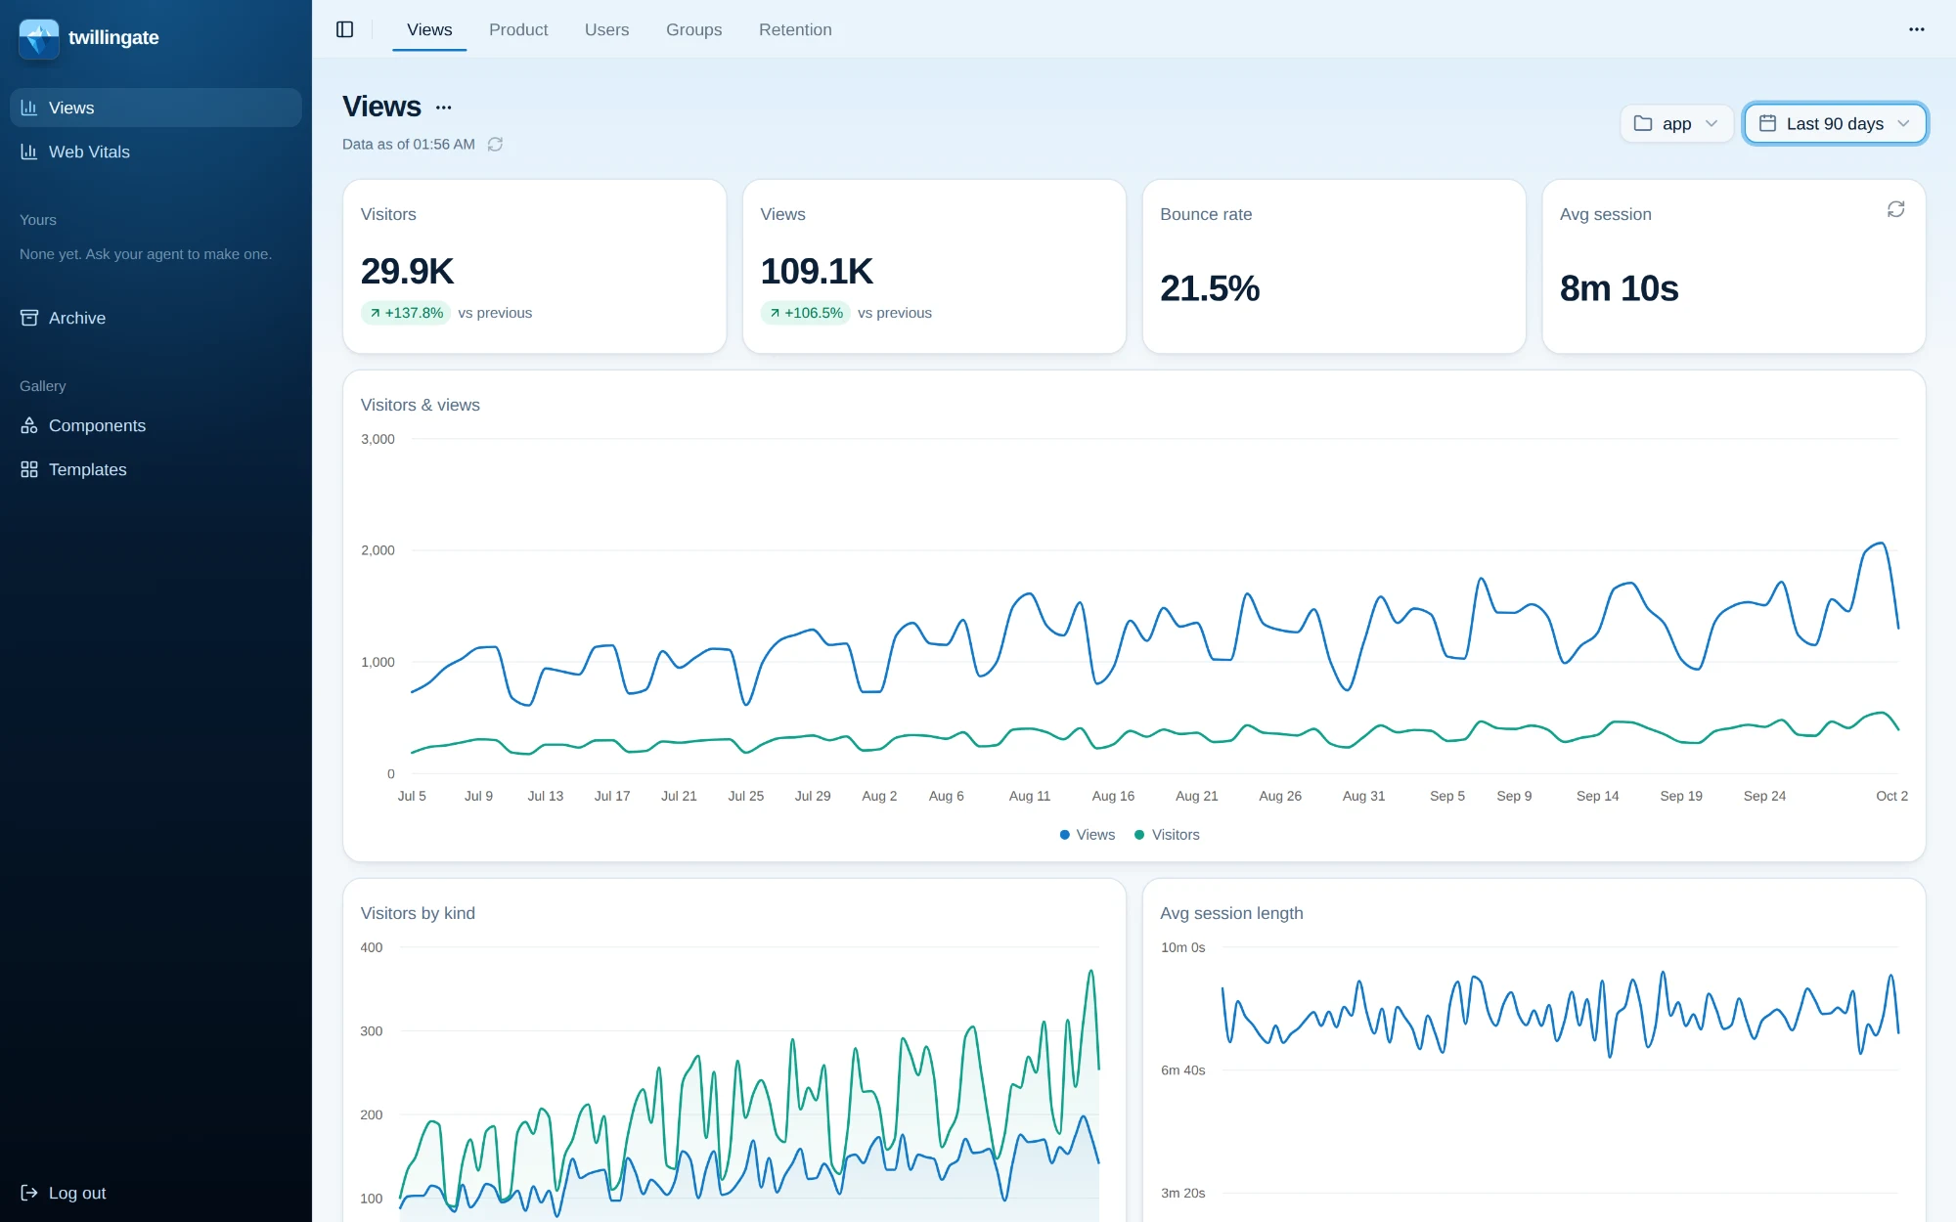Open Web Vitals in the sidebar

pyautogui.click(x=156, y=152)
